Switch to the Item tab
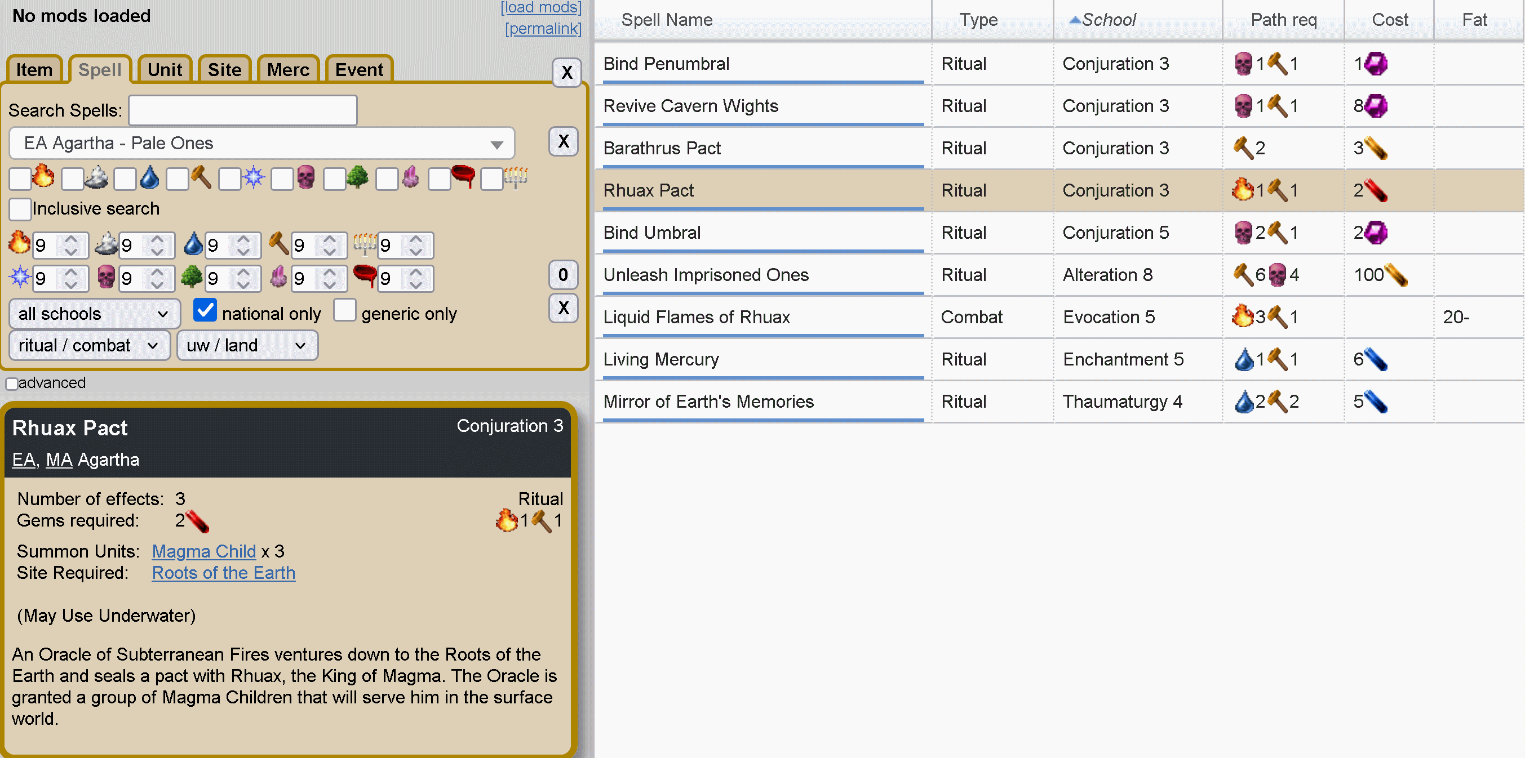Viewport: 1525px width, 758px height. [x=34, y=69]
